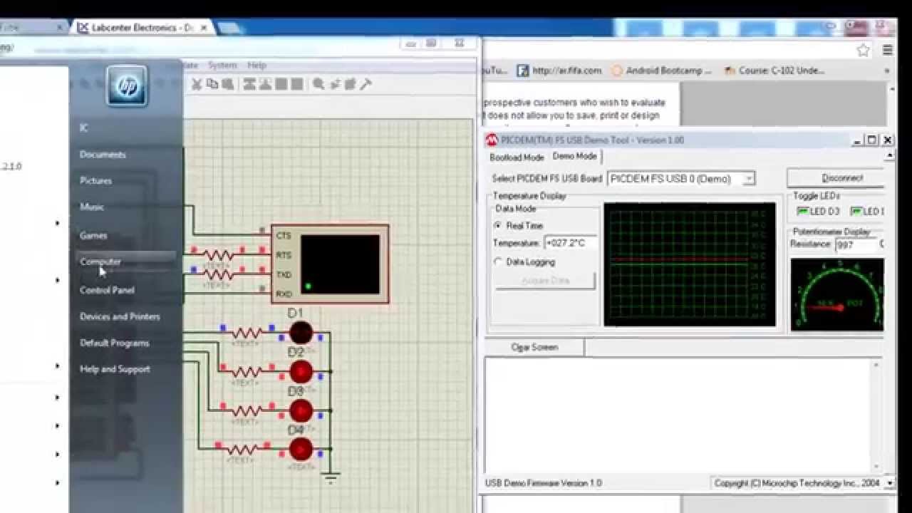Select the Block Copy tool icon
The width and height of the screenshot is (912, 513).
[x=249, y=84]
